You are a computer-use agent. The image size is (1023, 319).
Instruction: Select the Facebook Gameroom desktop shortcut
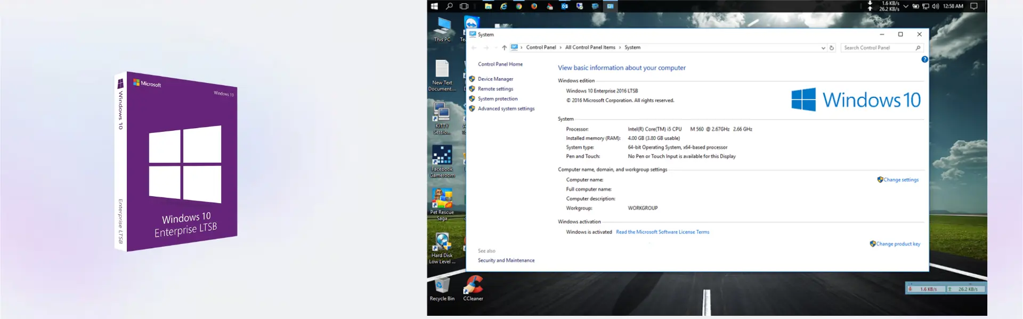click(442, 162)
